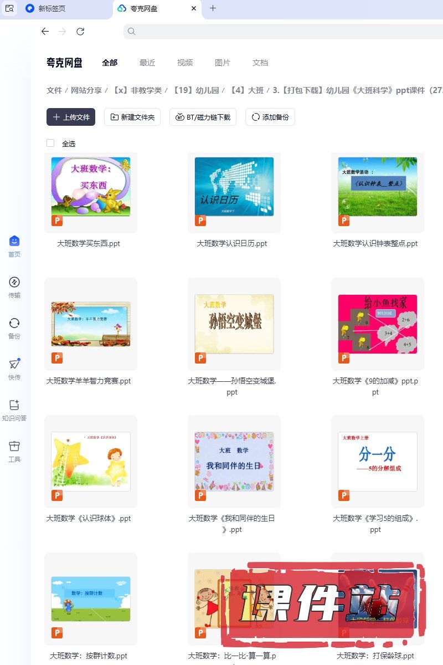Go back using the browser back arrow
This screenshot has width=443, height=665.
pyautogui.click(x=45, y=32)
